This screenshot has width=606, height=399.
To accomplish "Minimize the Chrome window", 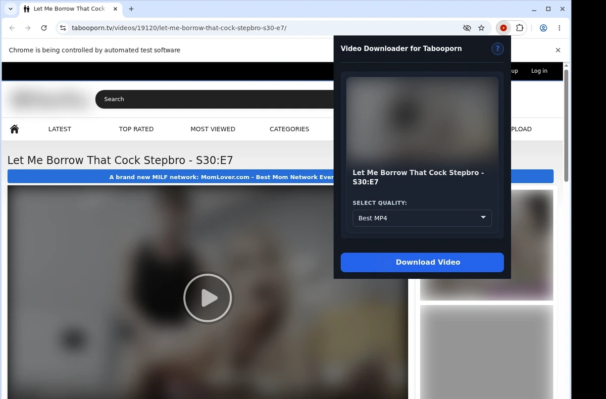I will pyautogui.click(x=534, y=9).
